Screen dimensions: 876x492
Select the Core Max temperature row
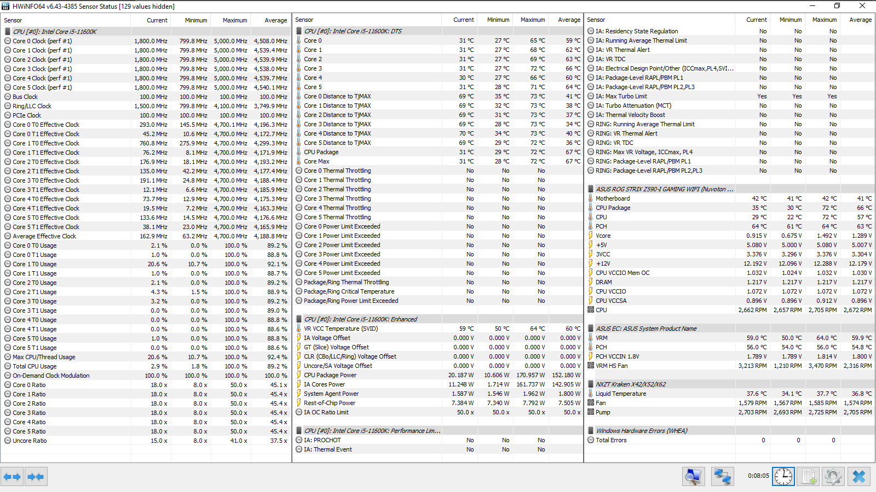tap(437, 161)
